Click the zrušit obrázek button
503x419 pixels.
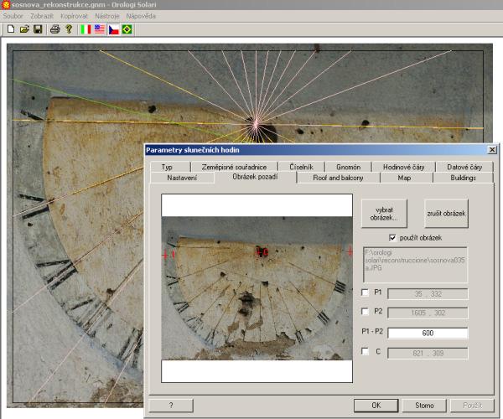click(446, 214)
